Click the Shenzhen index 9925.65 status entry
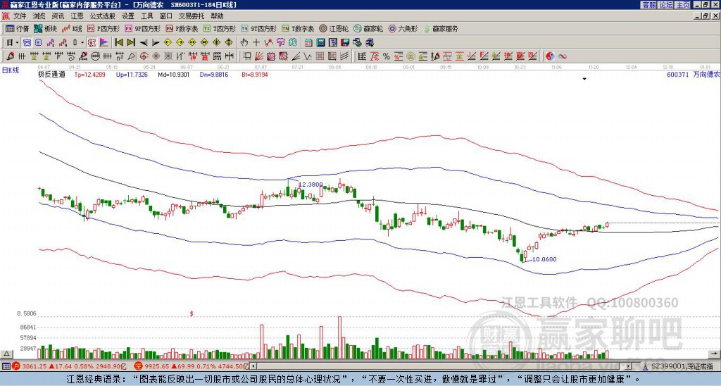 (192, 366)
